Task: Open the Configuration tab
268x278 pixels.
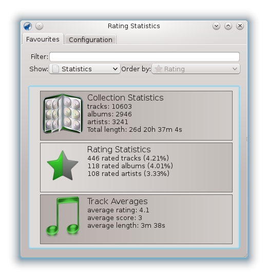Action: coord(90,39)
